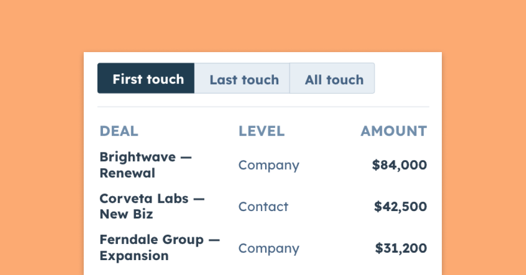Viewport: 526px width, 275px height.
Task: Select the $31,200 amount cell
Action: (401, 248)
